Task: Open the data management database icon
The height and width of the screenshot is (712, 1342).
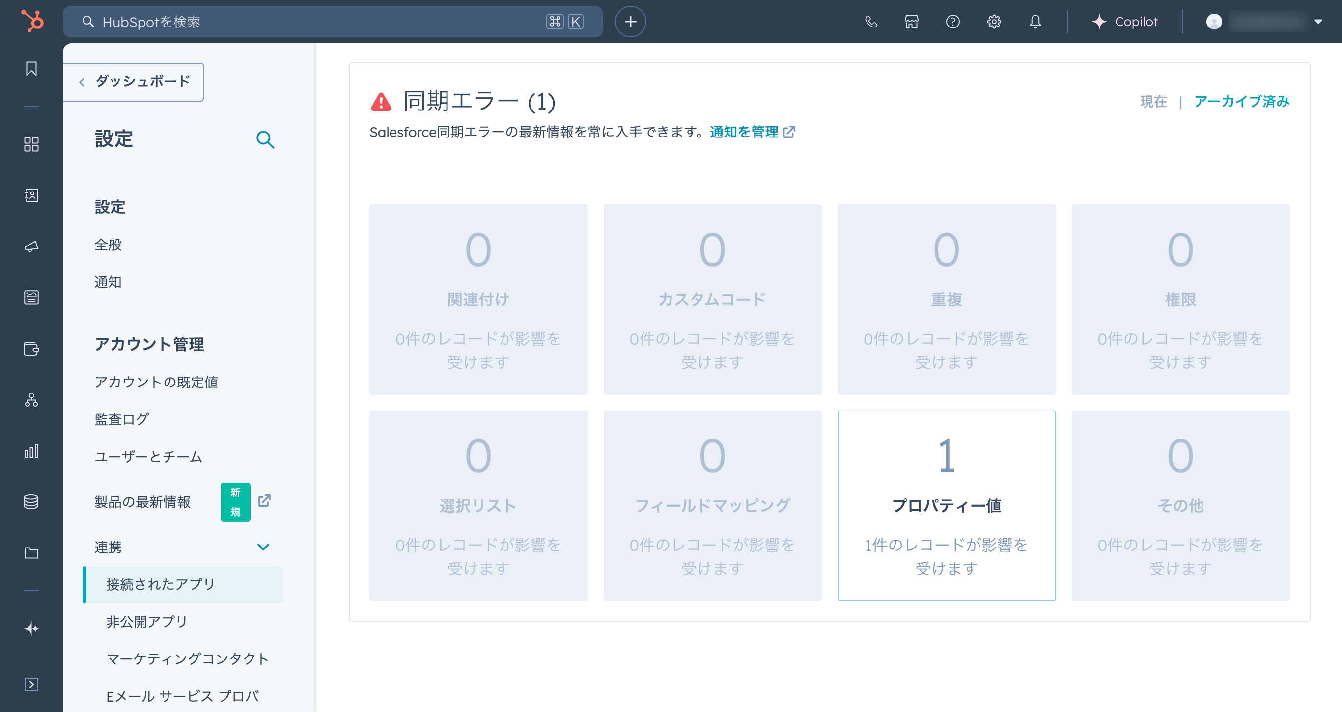Action: (31, 501)
